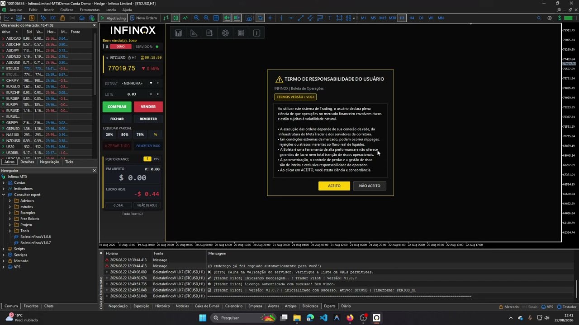Image resolution: width=579 pixels, height=325 pixels.
Task: Click the COMPRAR button
Action: click(117, 107)
